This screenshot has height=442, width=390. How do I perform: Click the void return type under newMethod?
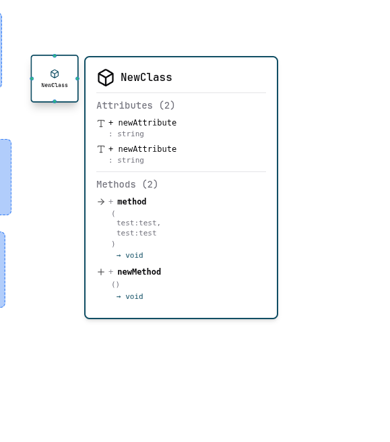tap(134, 296)
